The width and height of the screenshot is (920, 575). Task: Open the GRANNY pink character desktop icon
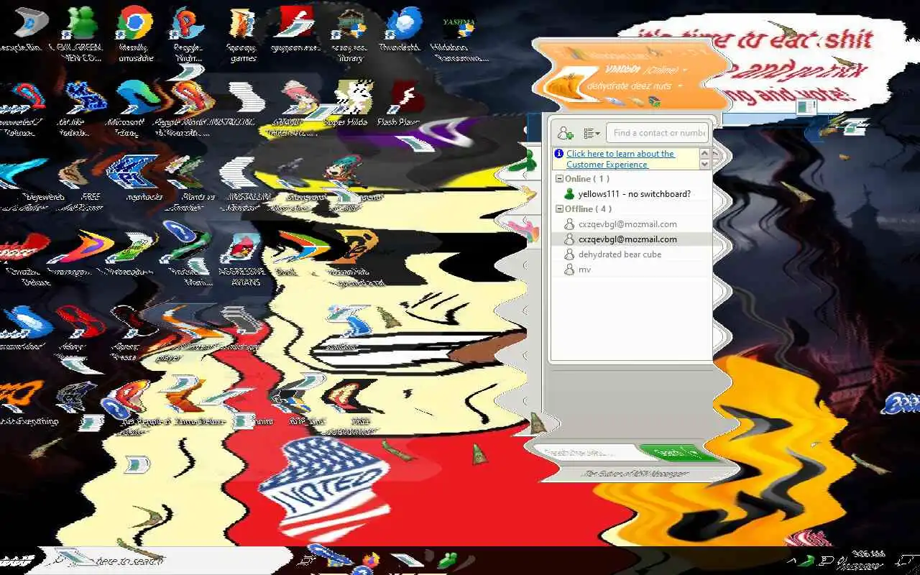click(295, 106)
